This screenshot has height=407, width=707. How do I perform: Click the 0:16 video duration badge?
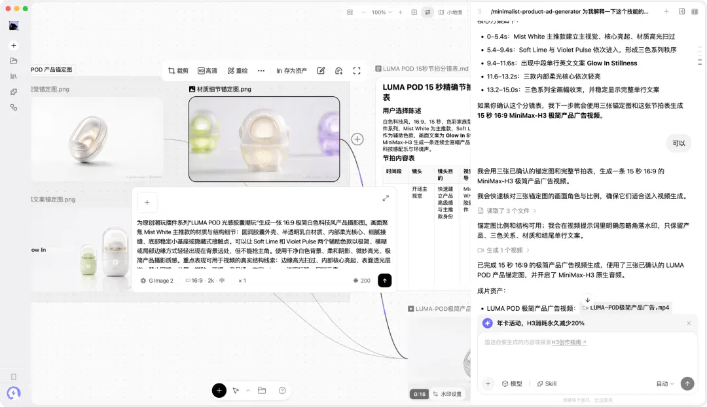click(x=420, y=394)
